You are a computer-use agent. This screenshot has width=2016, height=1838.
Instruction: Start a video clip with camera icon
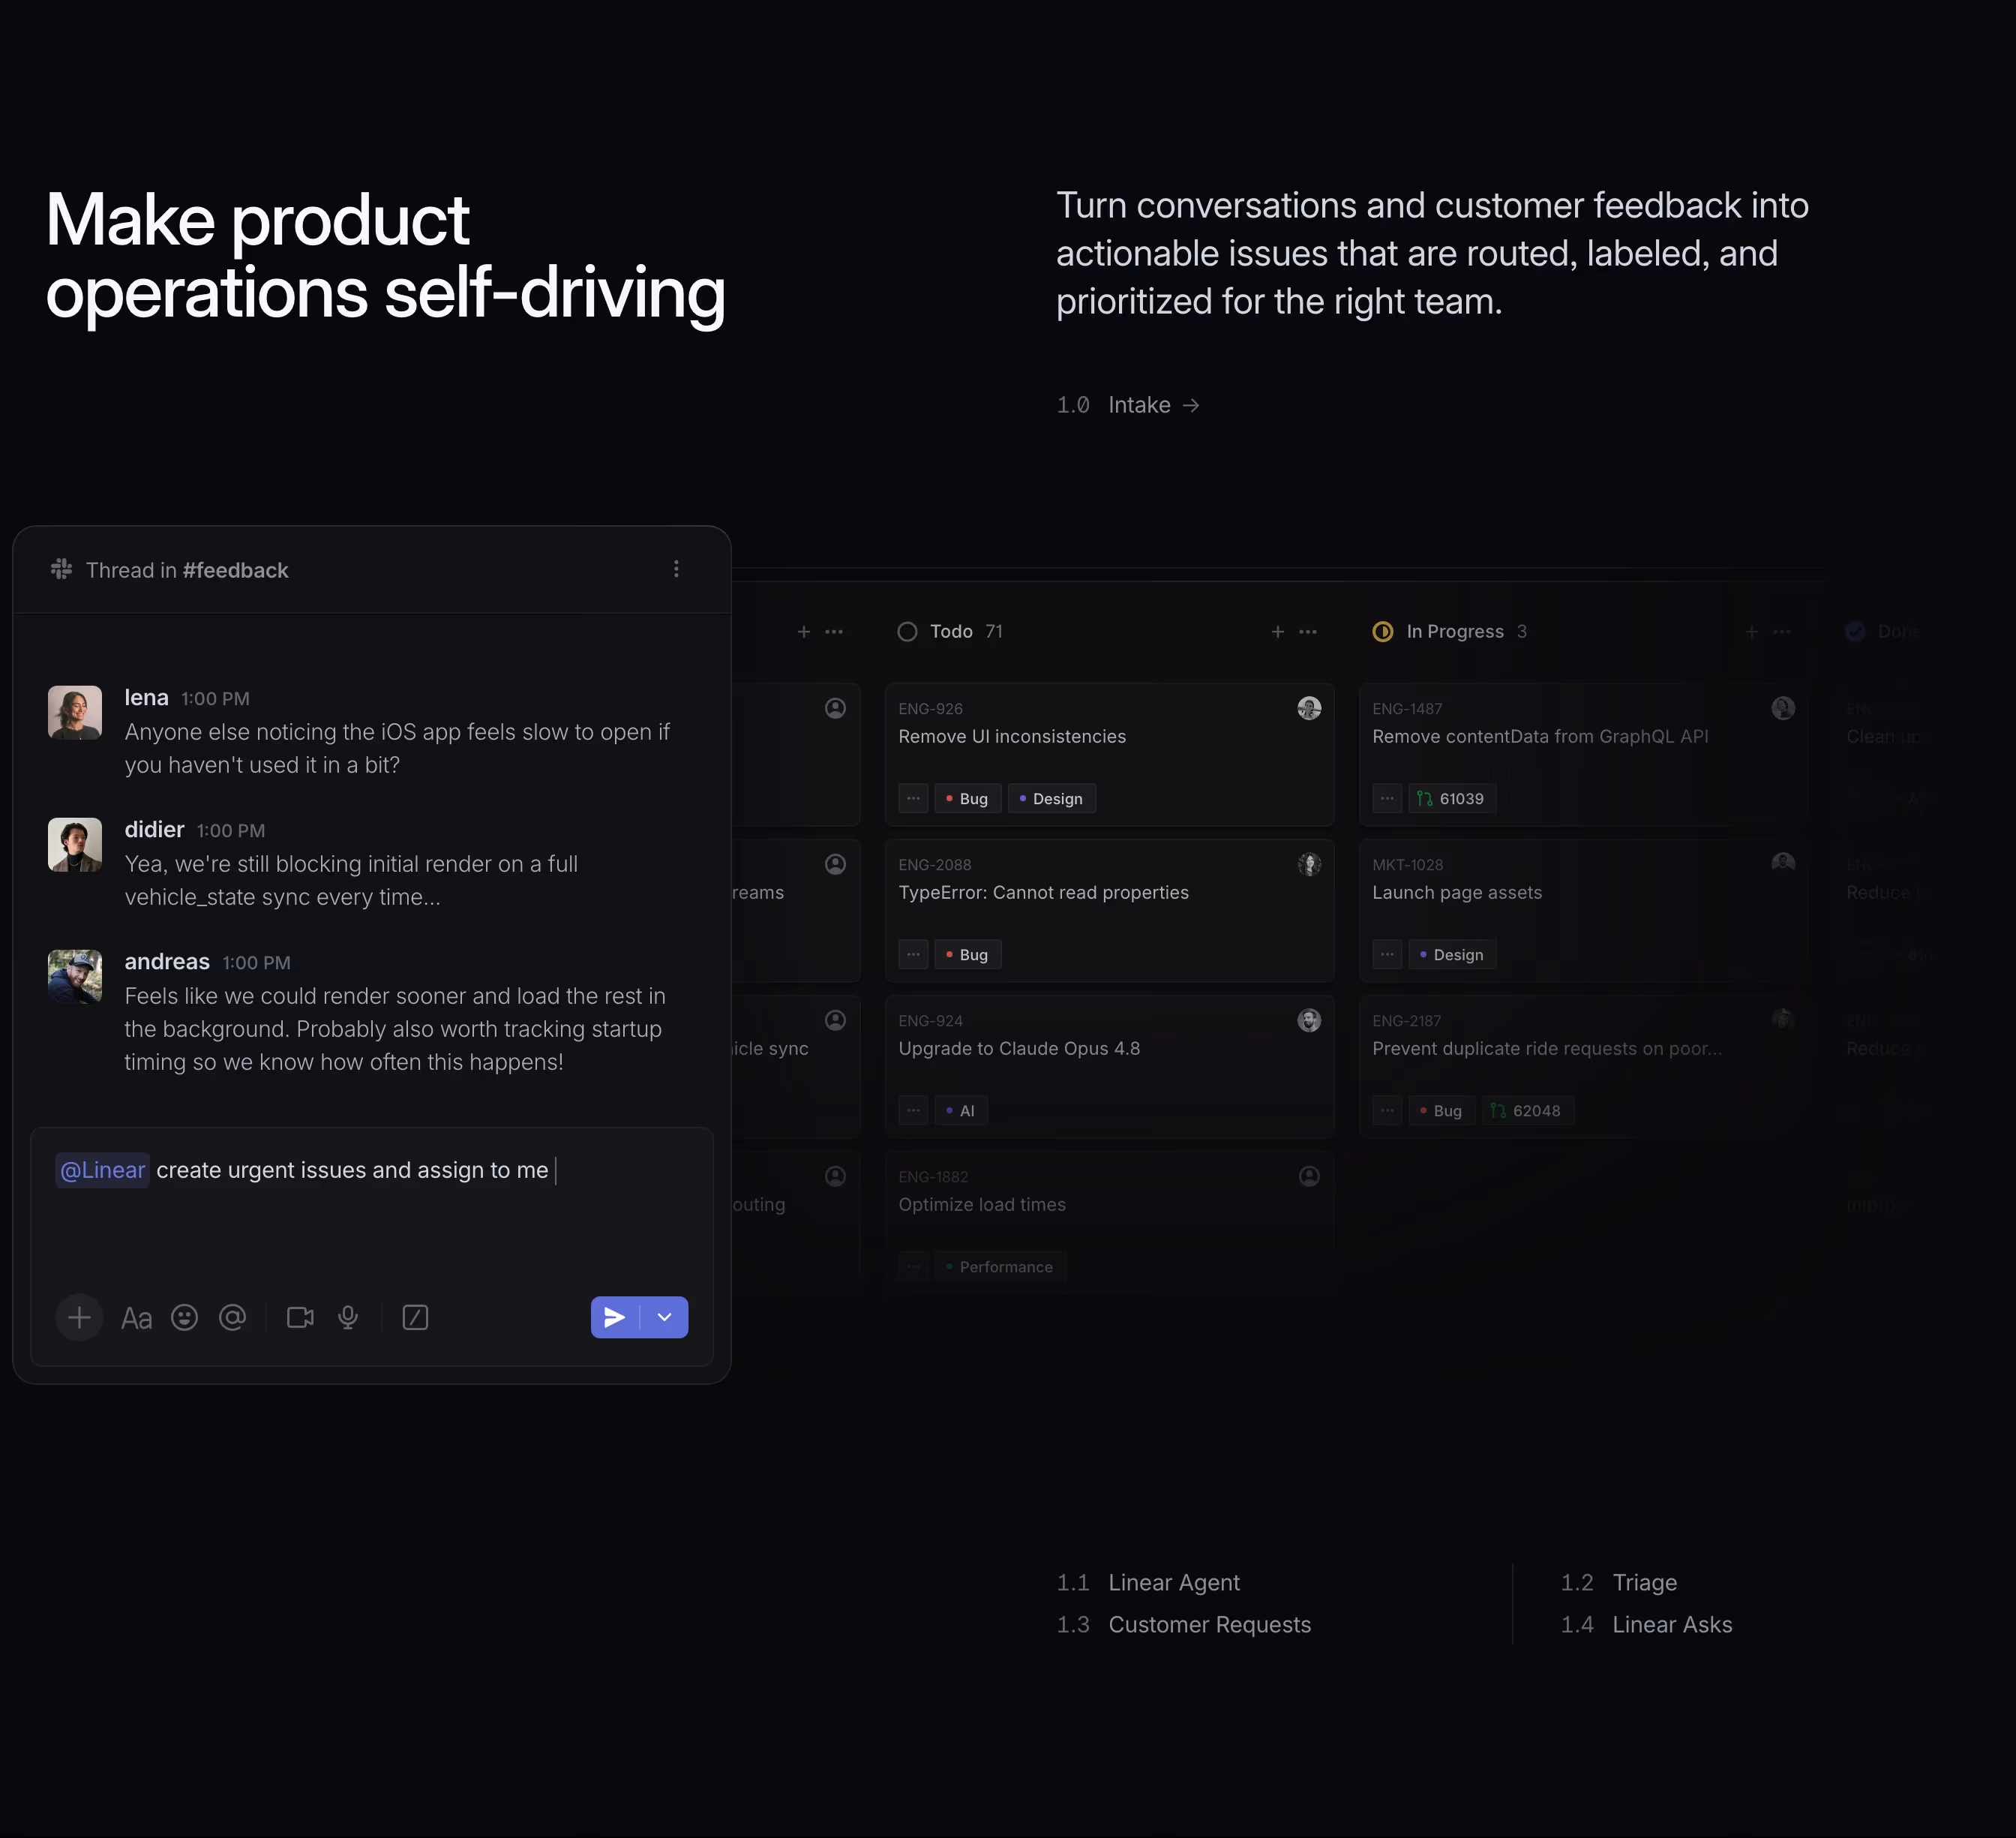click(x=300, y=1317)
